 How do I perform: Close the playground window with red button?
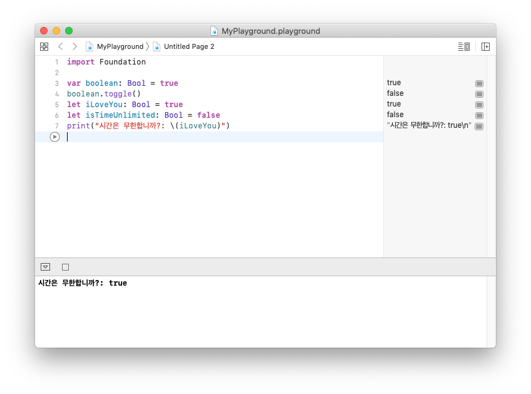point(44,31)
